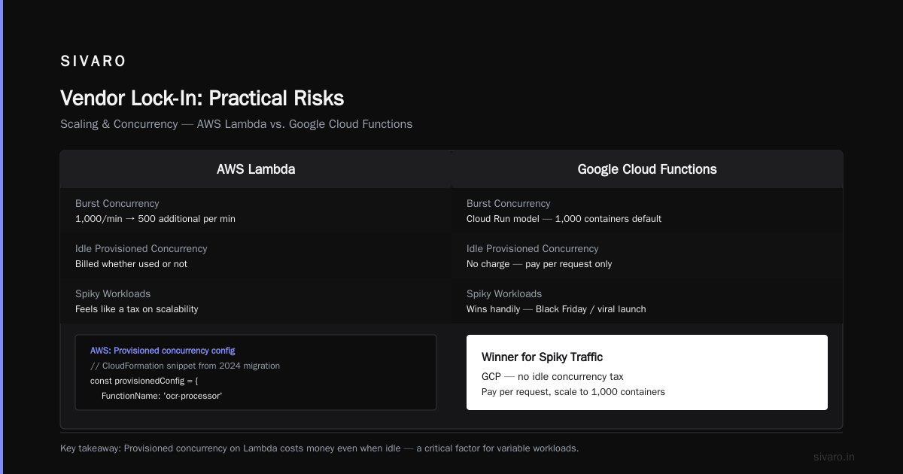Select the code line 'const provisionedConfig = {'
This screenshot has height=474, width=903.
click(x=144, y=381)
